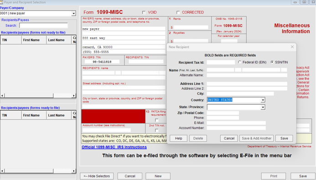The width and height of the screenshot is (316, 180).
Task: Click the recipient Search field
Action: (43, 26)
